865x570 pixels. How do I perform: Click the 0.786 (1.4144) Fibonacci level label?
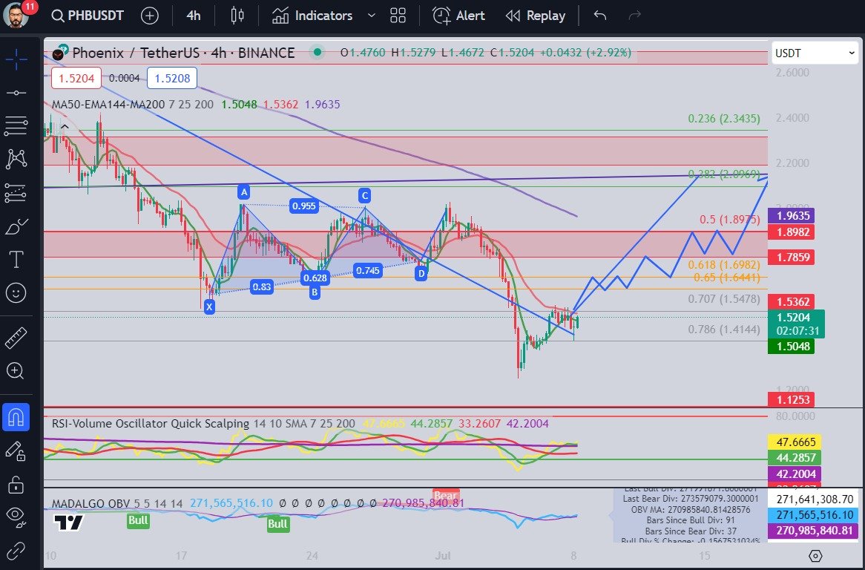click(x=724, y=330)
